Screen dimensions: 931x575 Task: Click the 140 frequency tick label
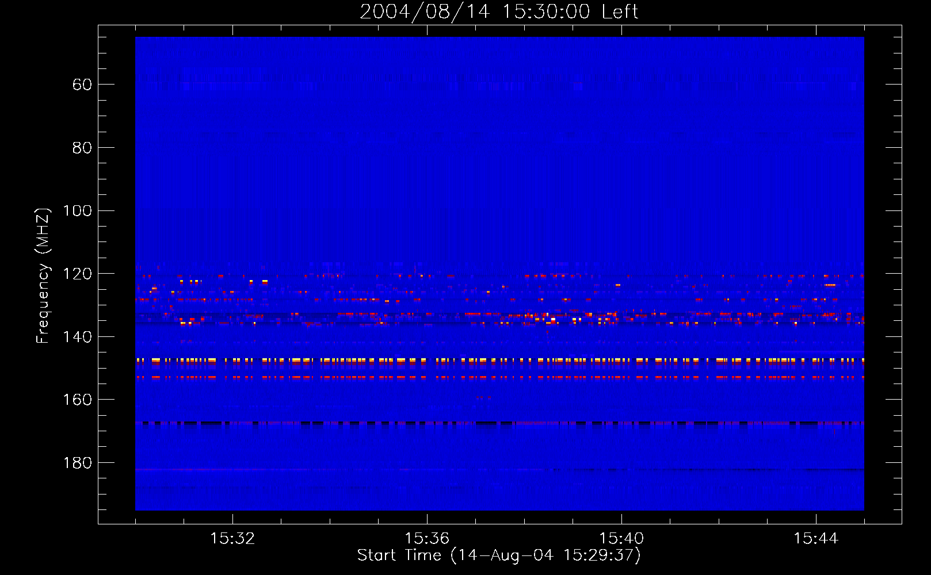[78, 338]
